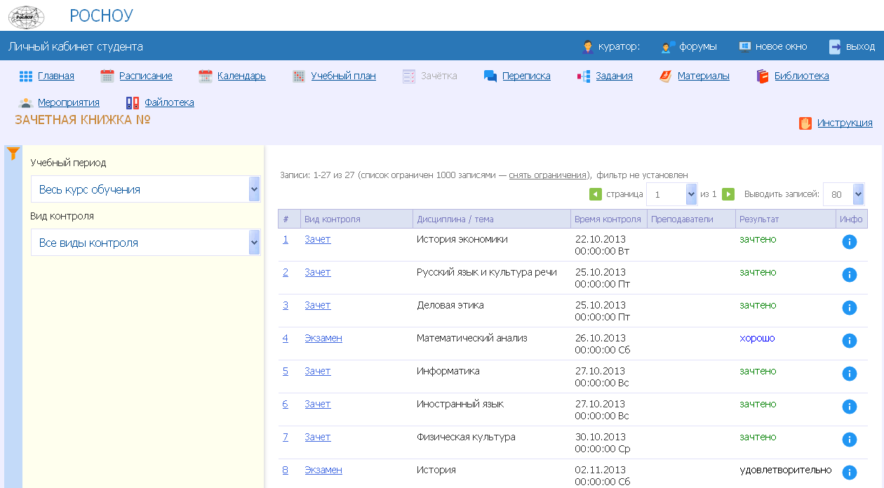This screenshot has height=488, width=884.
Task: Click снять ограничения link
Action: (548, 175)
